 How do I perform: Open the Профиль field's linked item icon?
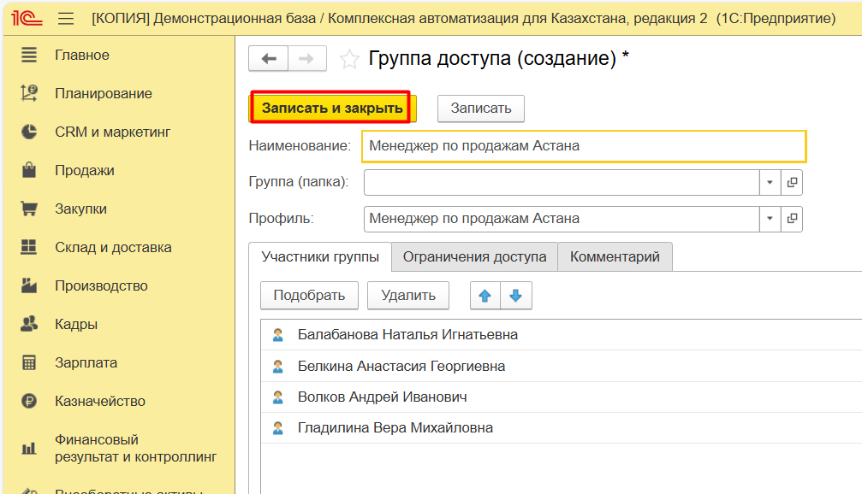pyautogui.click(x=792, y=219)
